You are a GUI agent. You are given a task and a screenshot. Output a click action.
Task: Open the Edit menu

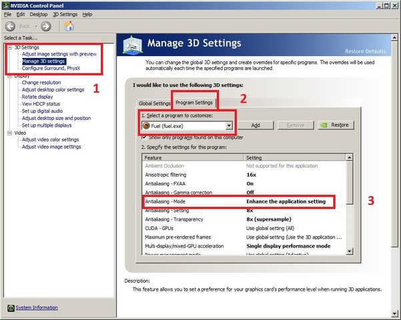[x=21, y=15]
